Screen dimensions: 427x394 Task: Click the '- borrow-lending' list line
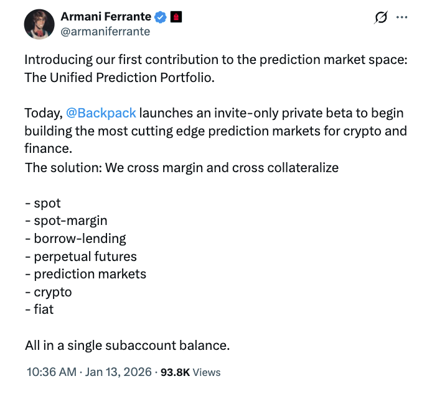[75, 239]
